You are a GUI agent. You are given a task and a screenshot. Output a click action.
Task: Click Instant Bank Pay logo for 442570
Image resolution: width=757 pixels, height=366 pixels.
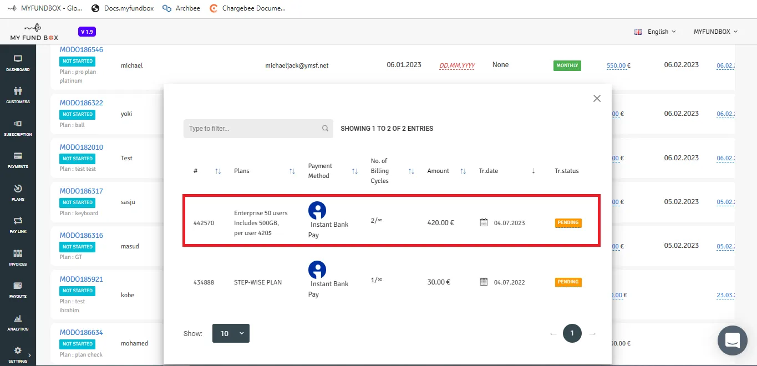[317, 210]
